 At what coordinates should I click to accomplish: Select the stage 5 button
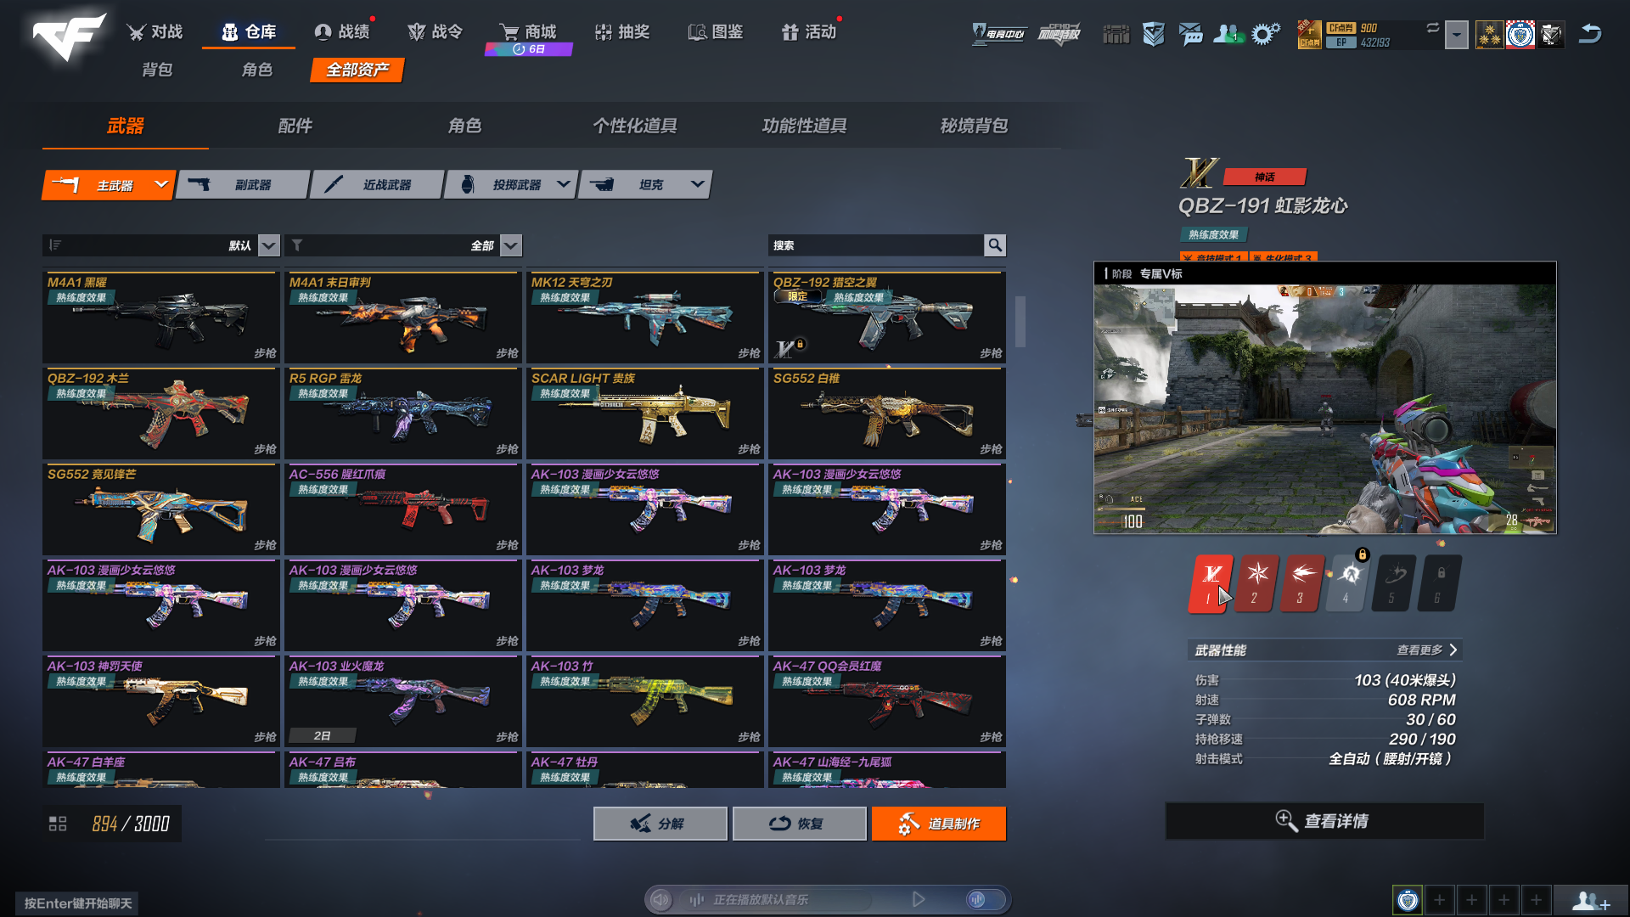(x=1394, y=583)
